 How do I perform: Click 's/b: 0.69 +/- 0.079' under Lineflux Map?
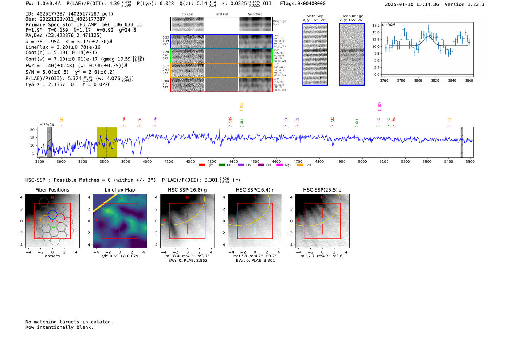tap(120, 256)
